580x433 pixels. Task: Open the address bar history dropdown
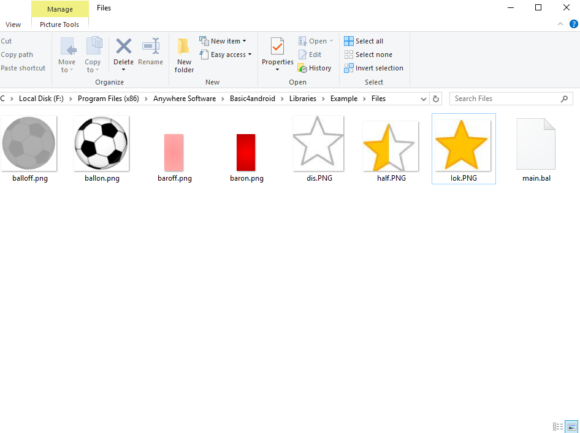pos(424,99)
